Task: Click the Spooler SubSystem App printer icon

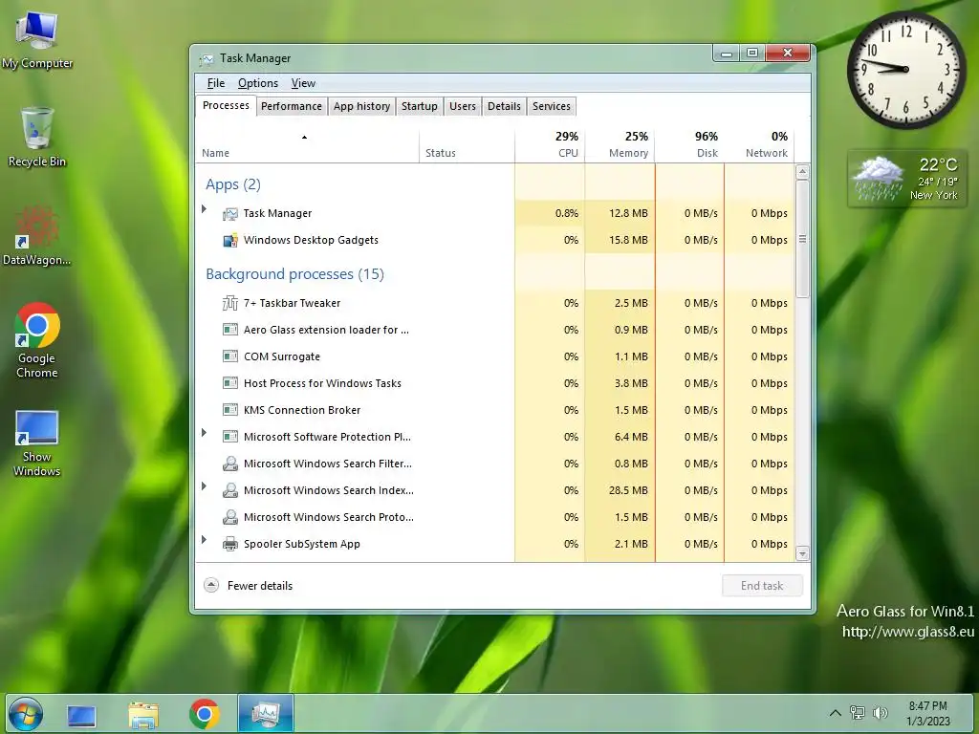Action: coord(230,544)
